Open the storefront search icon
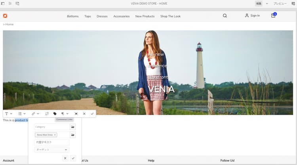The width and height of the screenshot is (297, 165). point(225,16)
